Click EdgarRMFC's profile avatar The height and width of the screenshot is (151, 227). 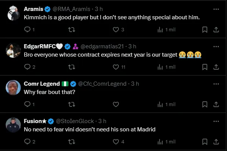tap(13, 49)
